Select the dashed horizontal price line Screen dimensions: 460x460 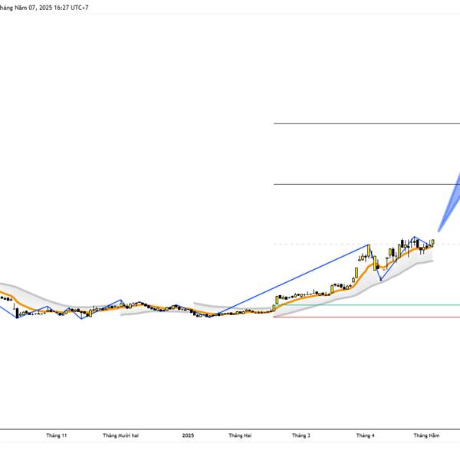[x=366, y=244]
